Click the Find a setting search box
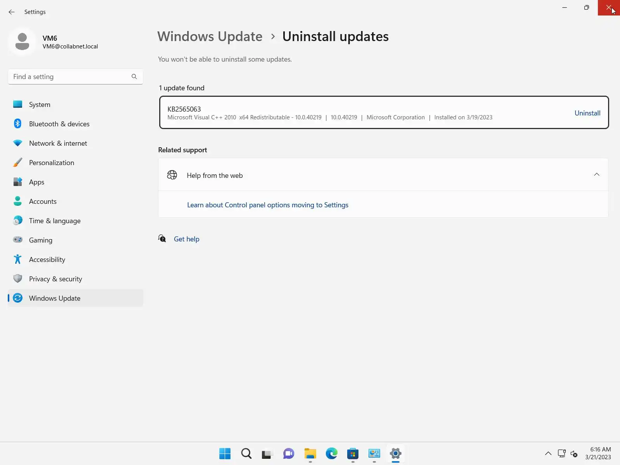620x465 pixels. pos(76,77)
